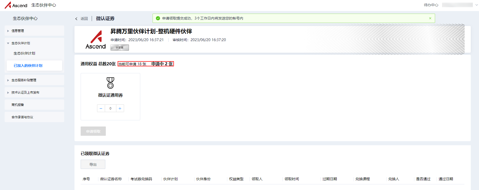The width and height of the screenshot is (479, 190).
Task: Open 待办中心 in the top header
Action: (431, 5)
